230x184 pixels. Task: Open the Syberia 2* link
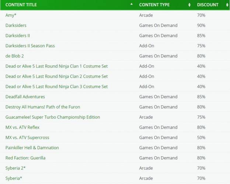click(x=15, y=168)
